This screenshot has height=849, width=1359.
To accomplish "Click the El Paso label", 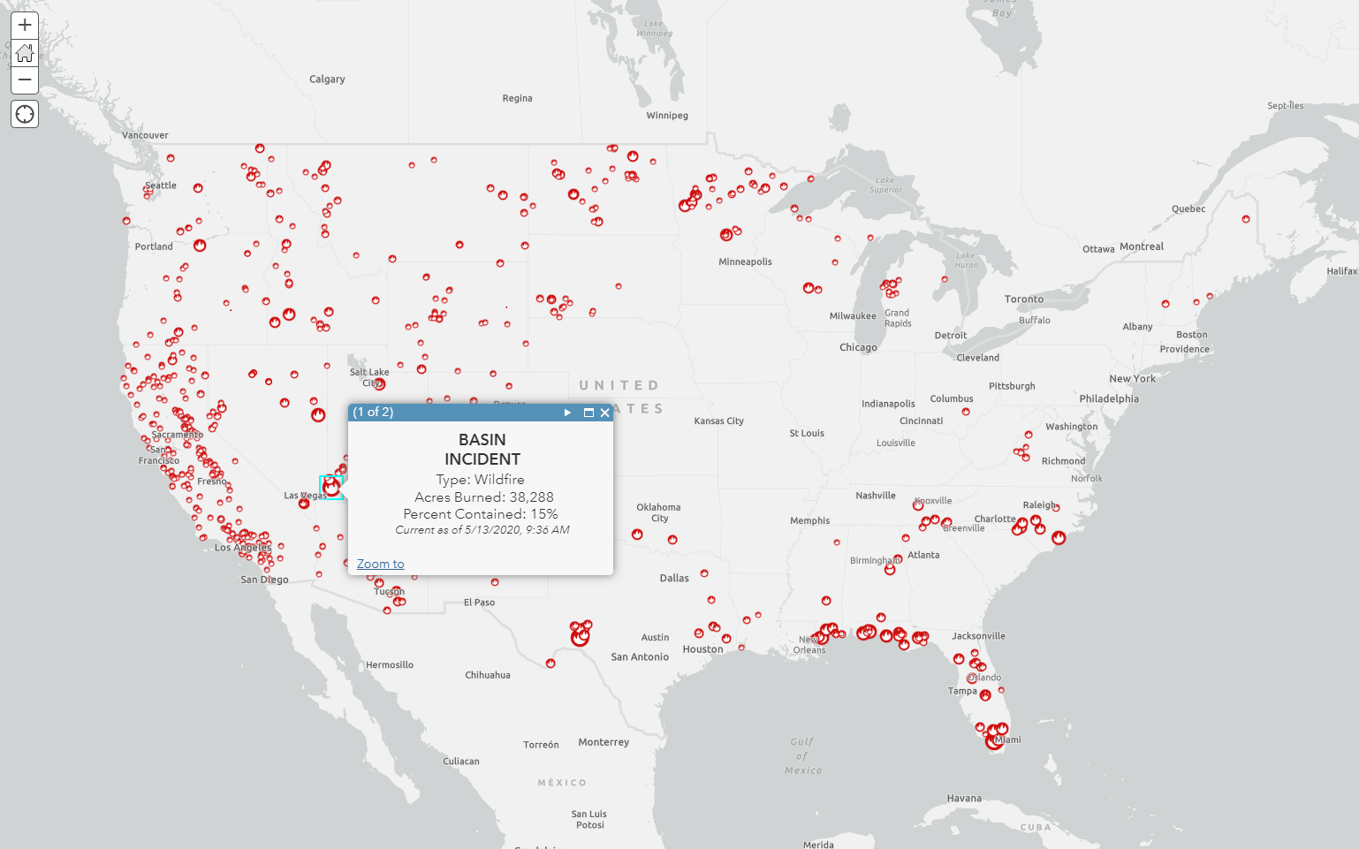I will pyautogui.click(x=479, y=603).
